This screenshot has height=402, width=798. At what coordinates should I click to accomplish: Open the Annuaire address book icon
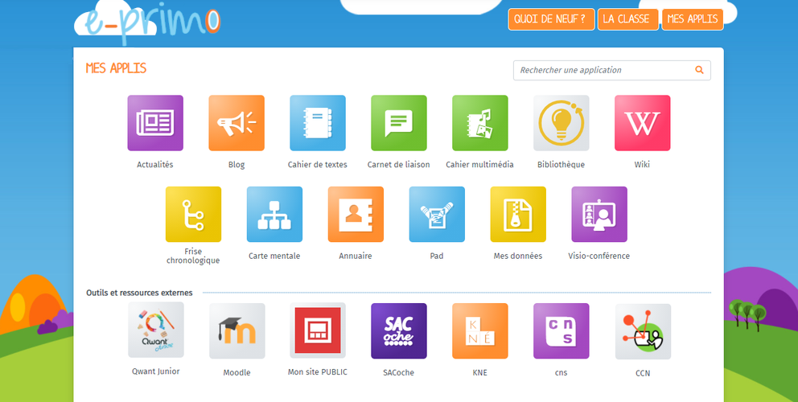pos(356,214)
